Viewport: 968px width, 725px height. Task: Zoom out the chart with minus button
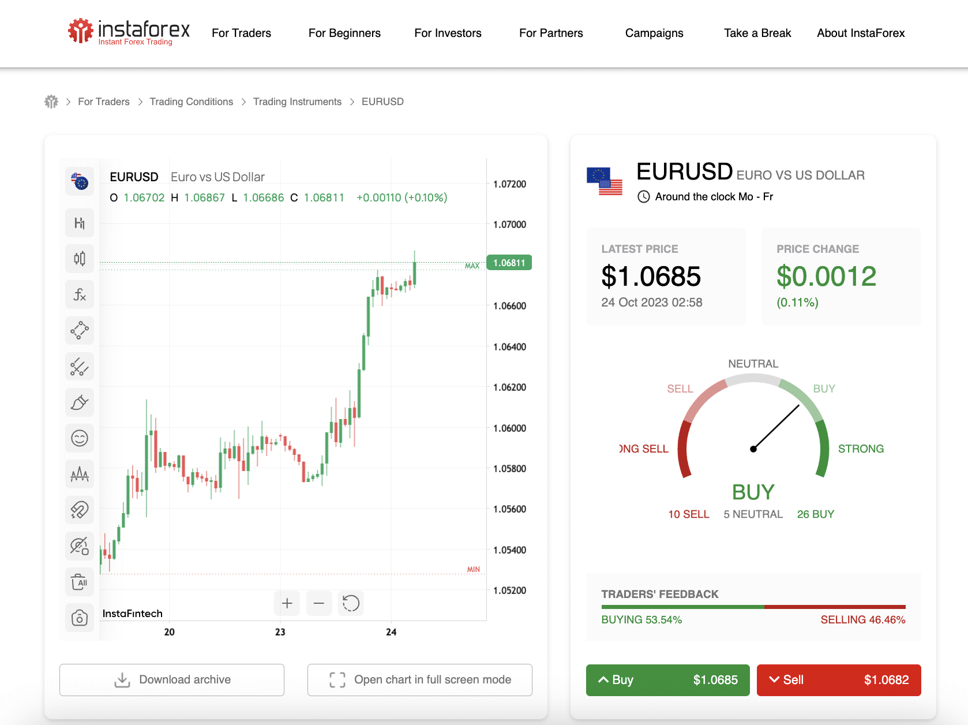(x=319, y=603)
